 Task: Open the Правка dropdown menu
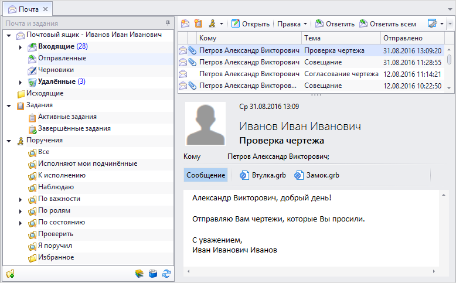[x=292, y=24]
